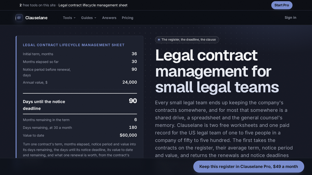Click the Sign in link
312x175 pixels.
click(x=290, y=17)
